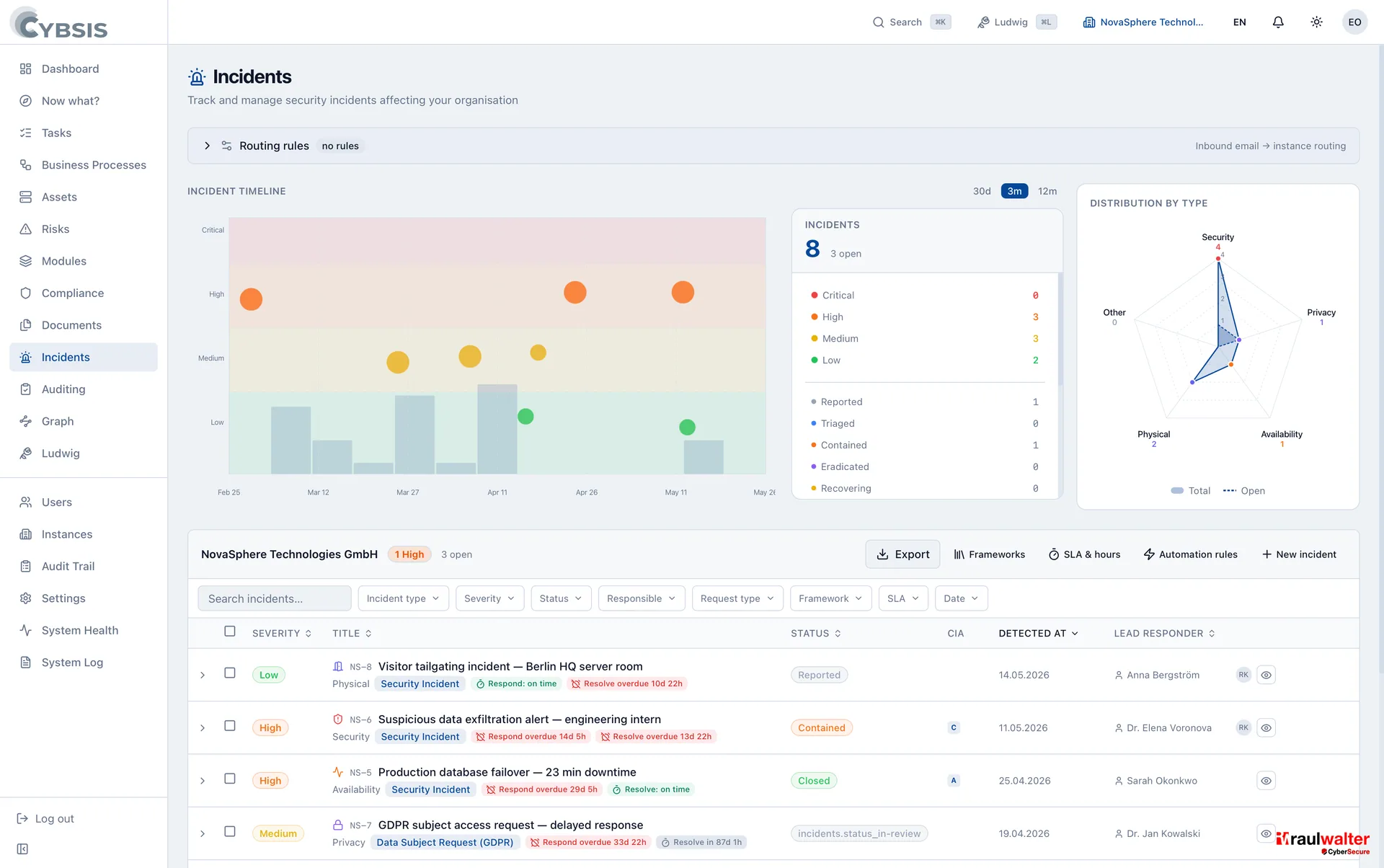
Task: Click the Cybsis logo
Action: [59, 23]
